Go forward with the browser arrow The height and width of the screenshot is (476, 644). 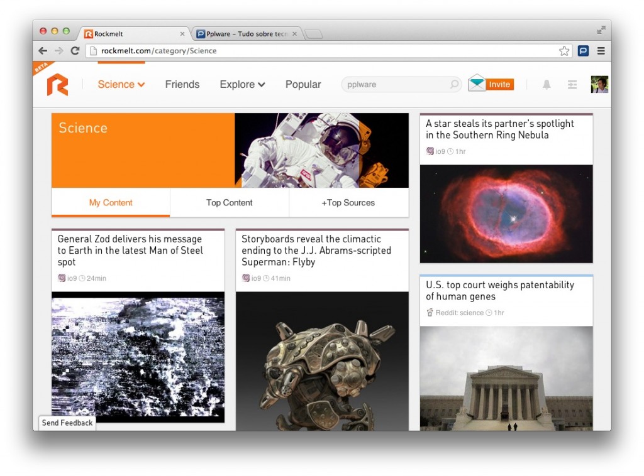(59, 51)
